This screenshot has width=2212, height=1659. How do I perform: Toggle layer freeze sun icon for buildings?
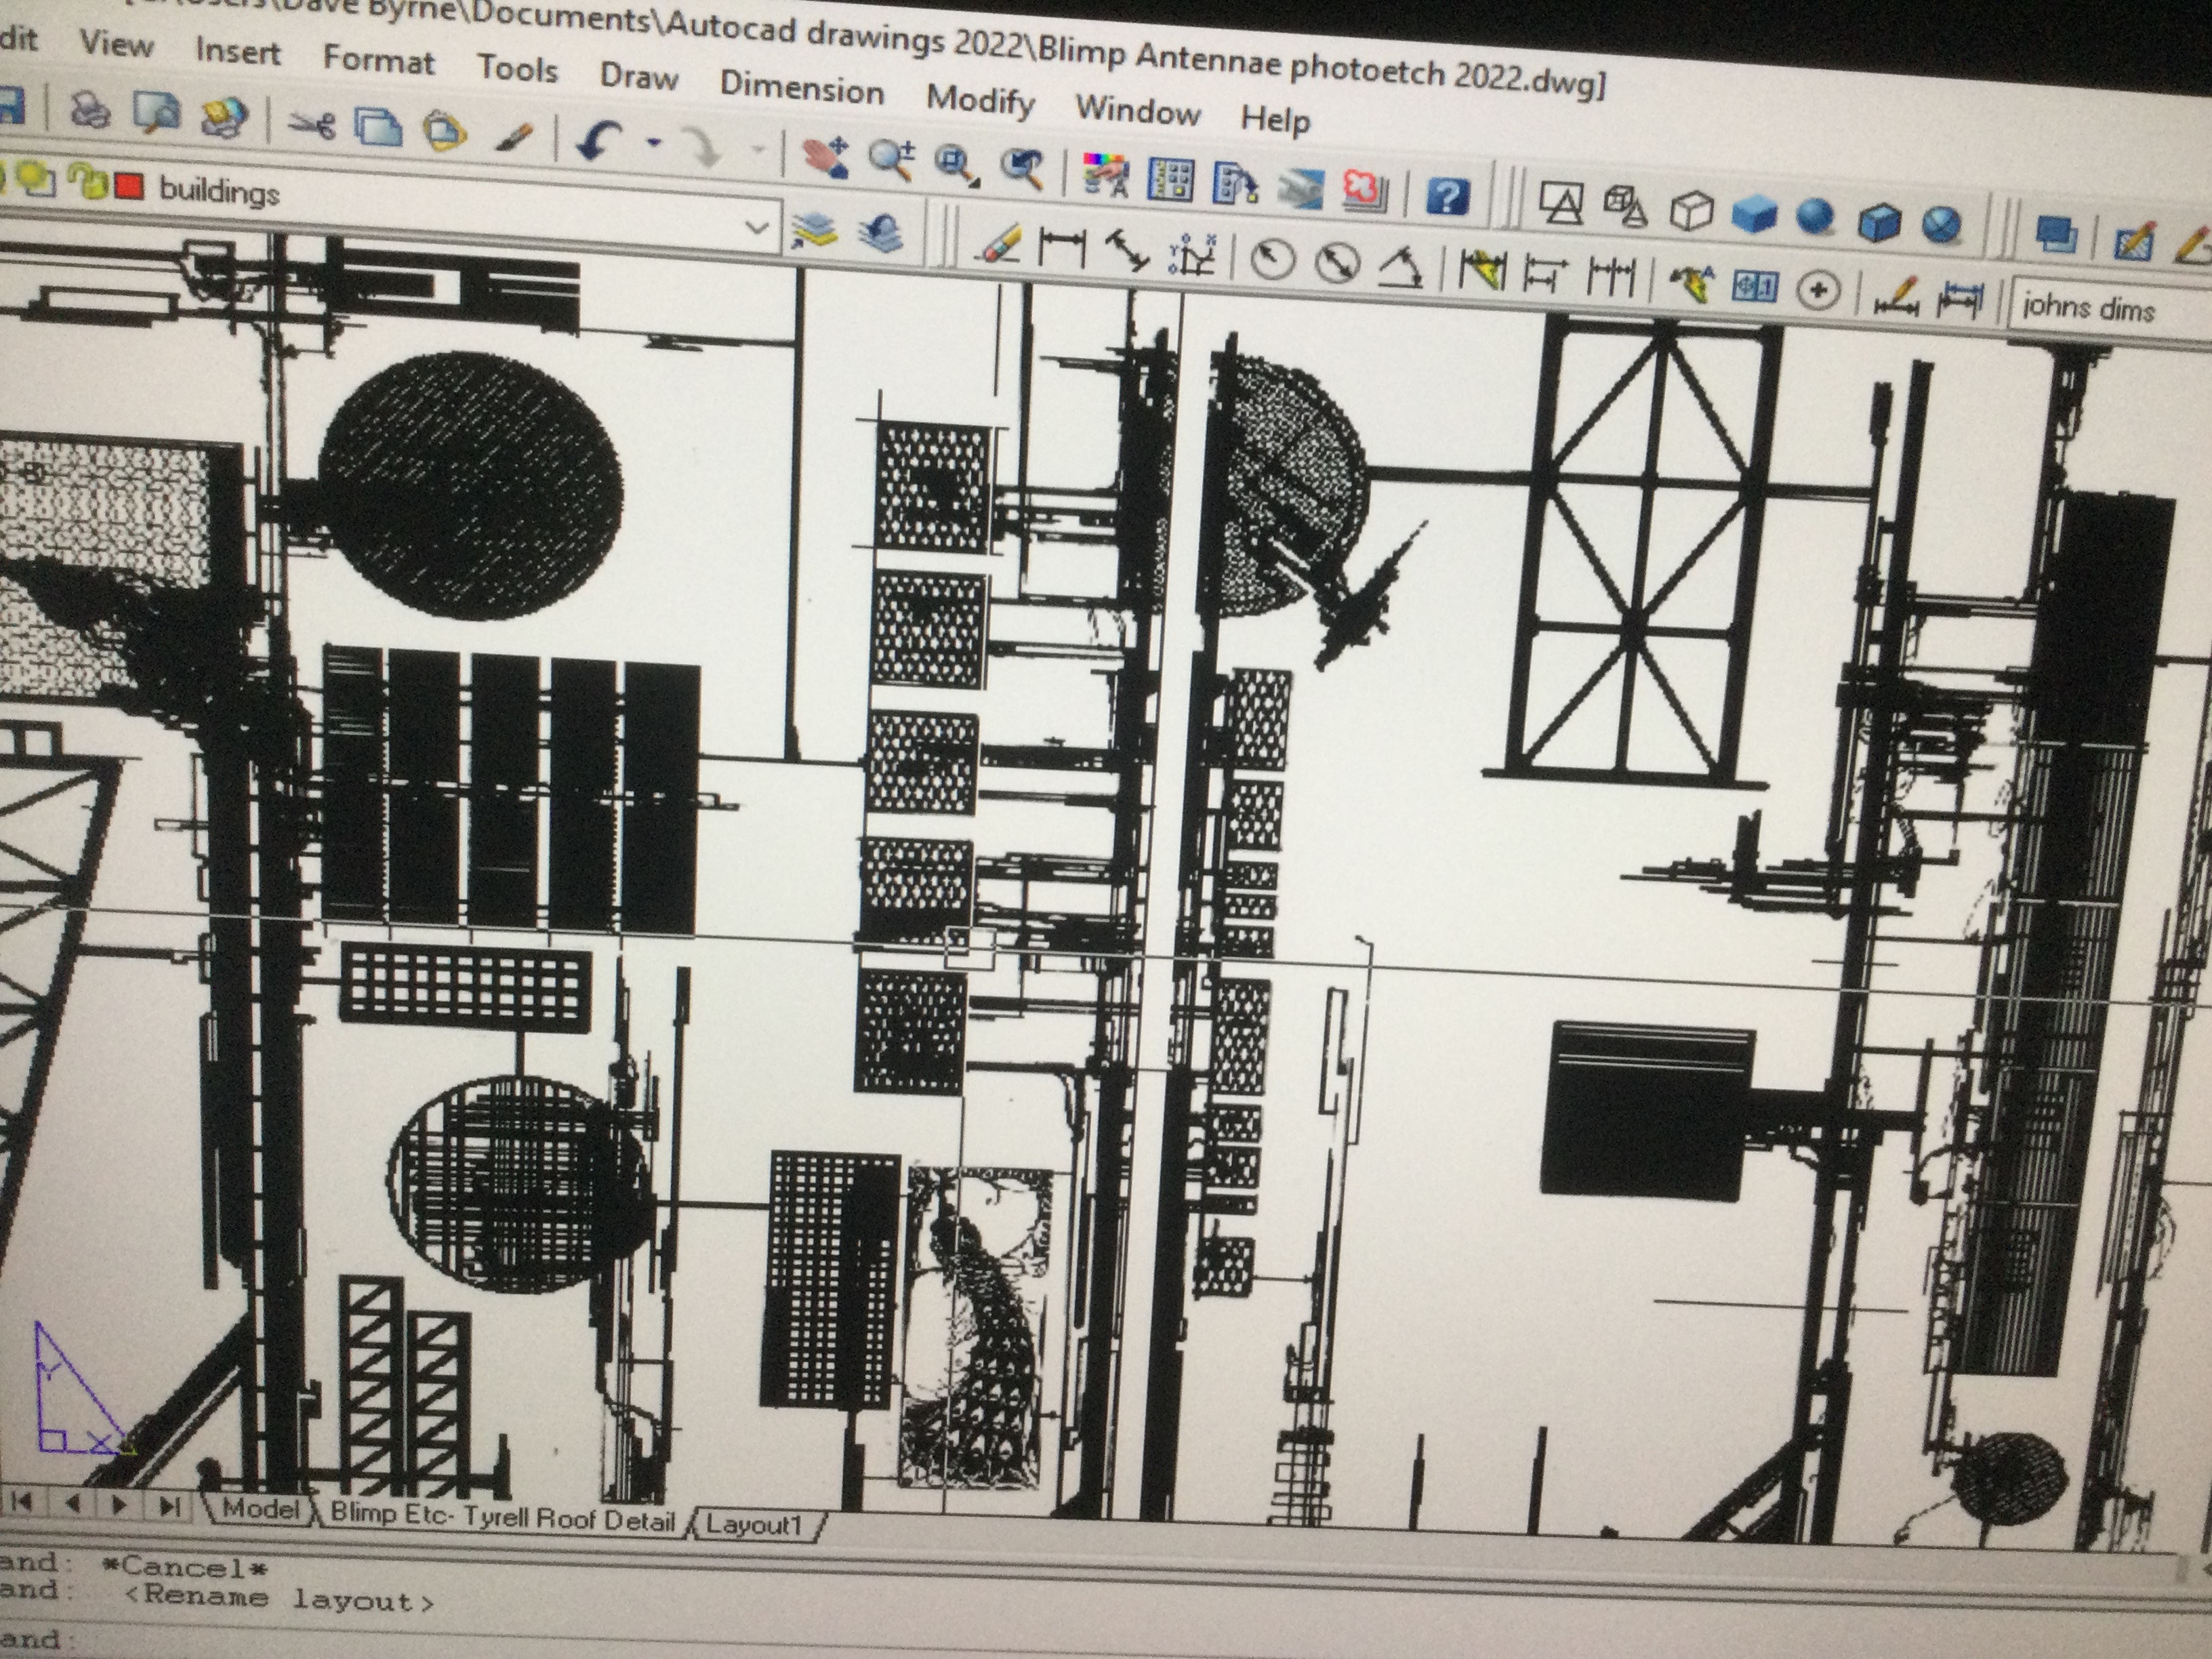point(36,179)
